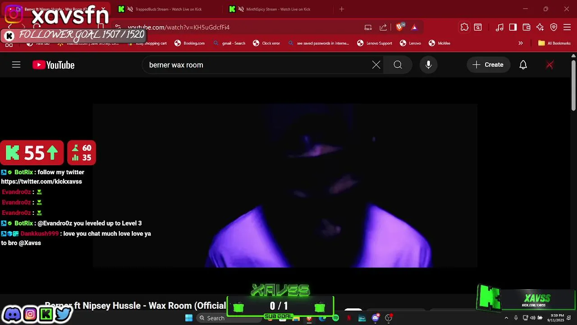Screen dimensions: 577x325
Task: Open the McAfee bookmark
Action: point(440,43)
